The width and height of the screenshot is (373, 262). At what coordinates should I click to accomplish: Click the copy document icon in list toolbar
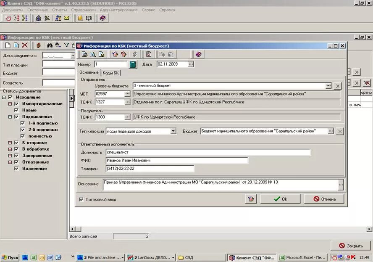click(16, 45)
